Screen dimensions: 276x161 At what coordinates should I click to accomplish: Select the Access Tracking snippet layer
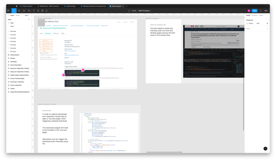17,79
